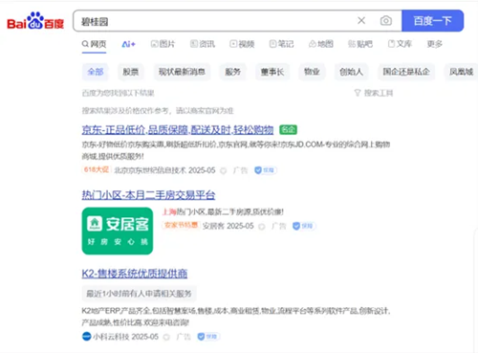Screen dimensions: 478x353
Task: Open the 贴吧 tab
Action: [360, 44]
